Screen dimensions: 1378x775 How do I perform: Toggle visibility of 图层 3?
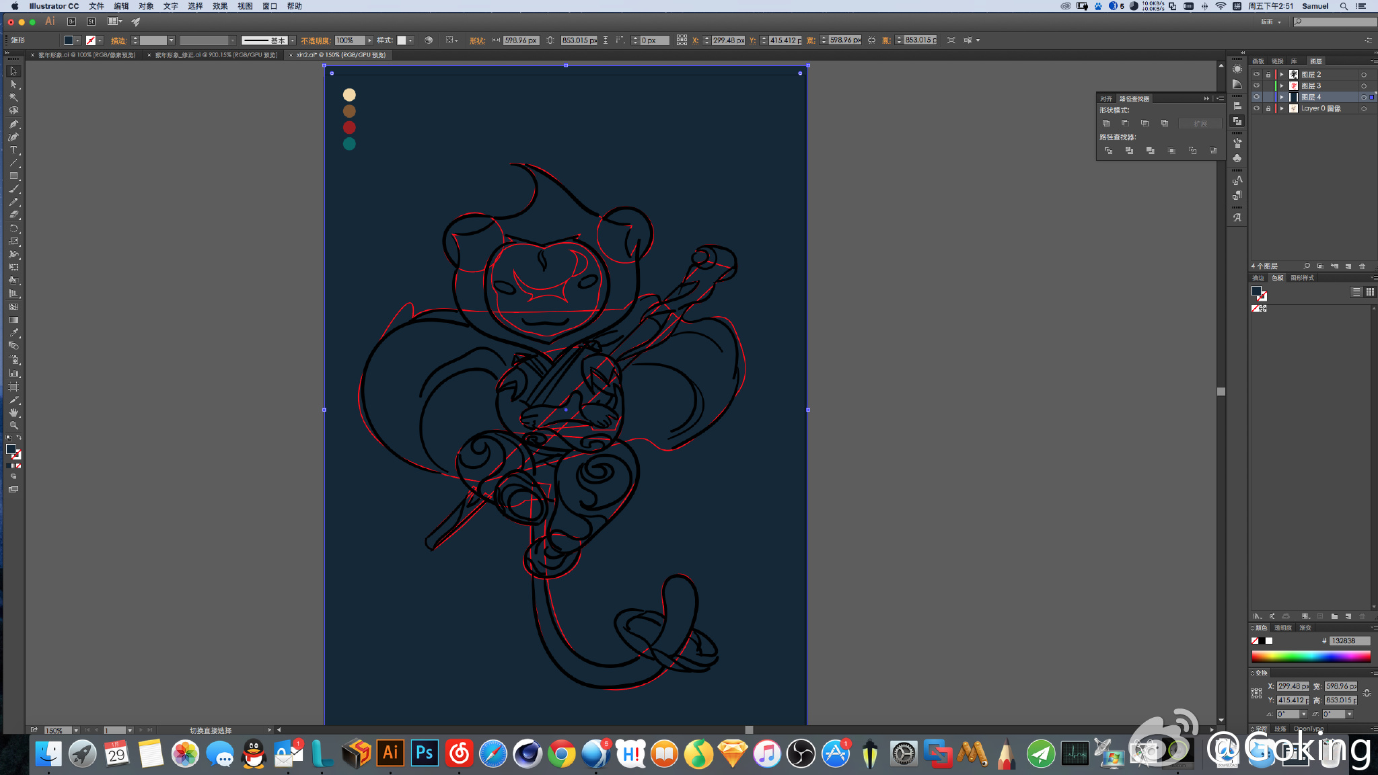1256,86
